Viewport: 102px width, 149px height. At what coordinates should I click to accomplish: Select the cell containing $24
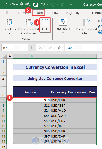pyautogui.click(x=32, y=110)
